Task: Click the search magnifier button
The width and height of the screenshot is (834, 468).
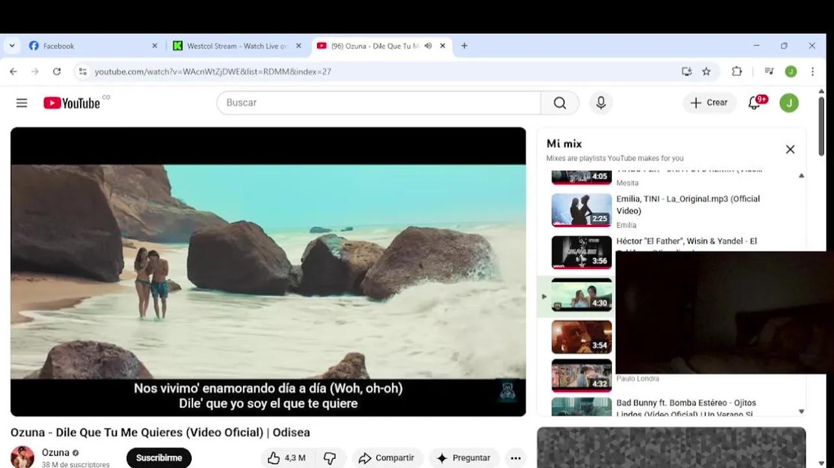Action: 560,103
